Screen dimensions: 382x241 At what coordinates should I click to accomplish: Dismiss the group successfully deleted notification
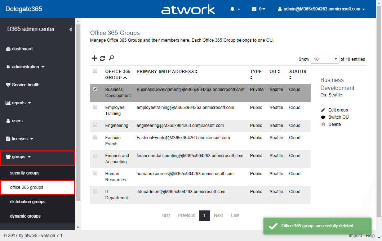coord(317,226)
